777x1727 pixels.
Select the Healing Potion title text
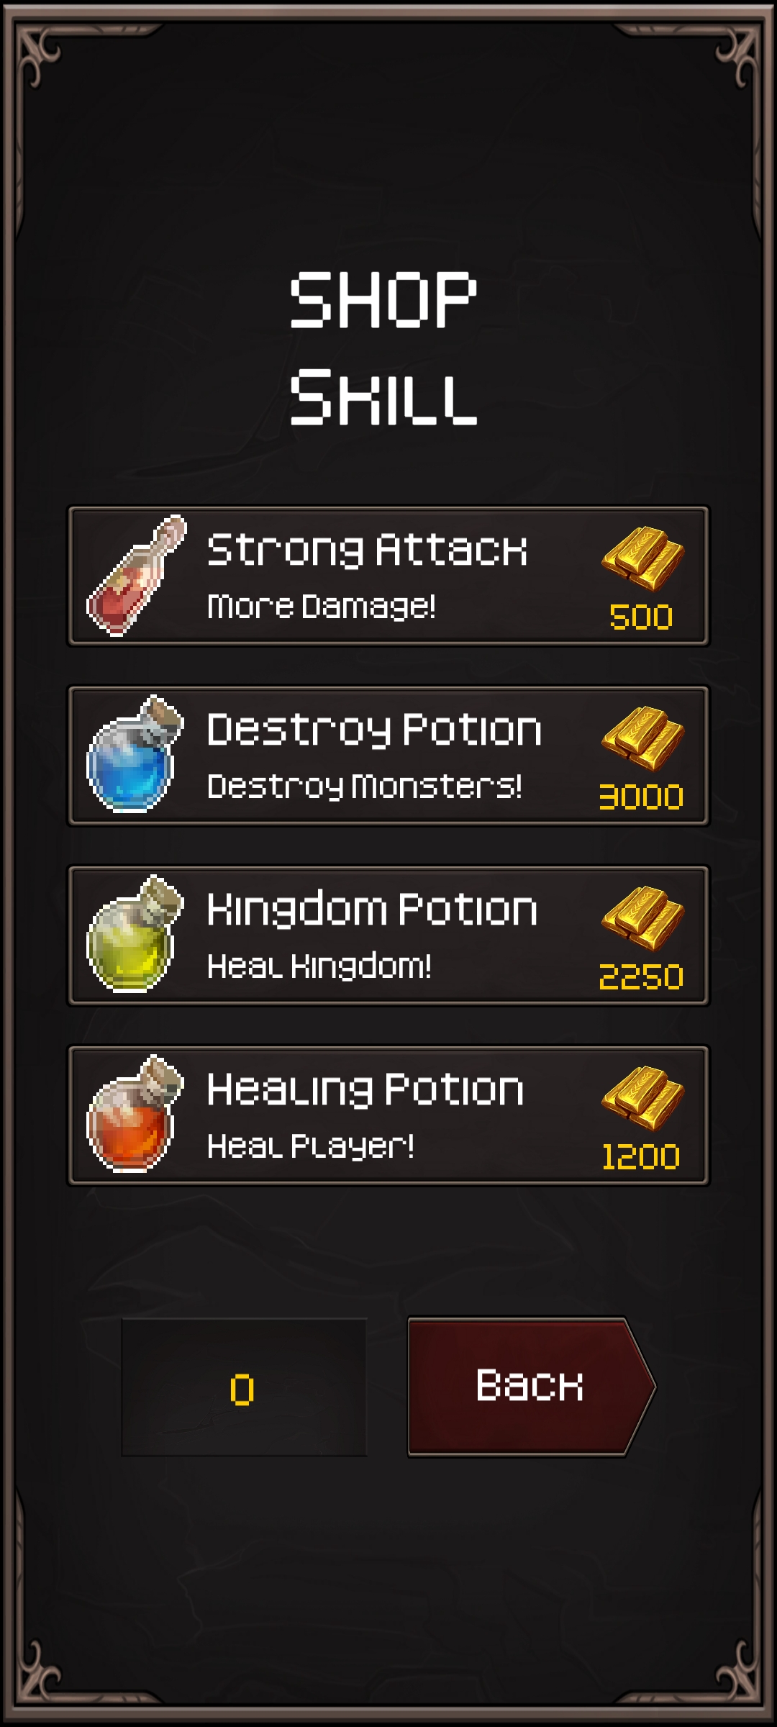pyautogui.click(x=365, y=1090)
